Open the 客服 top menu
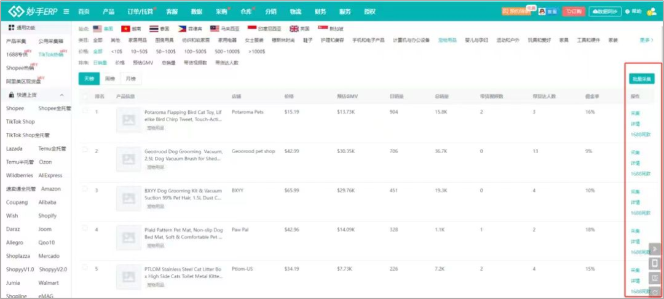 tap(172, 12)
